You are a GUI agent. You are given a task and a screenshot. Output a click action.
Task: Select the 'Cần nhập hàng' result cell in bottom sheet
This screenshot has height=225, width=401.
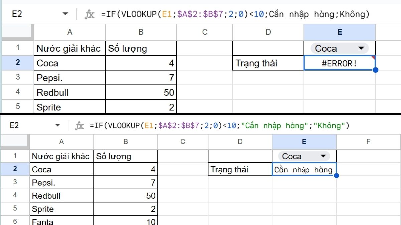click(x=304, y=169)
